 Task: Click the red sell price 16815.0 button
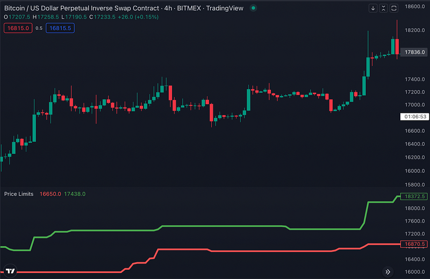coord(18,28)
